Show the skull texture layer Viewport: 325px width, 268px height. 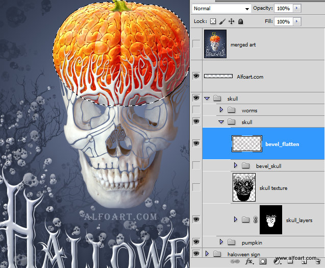(x=196, y=187)
